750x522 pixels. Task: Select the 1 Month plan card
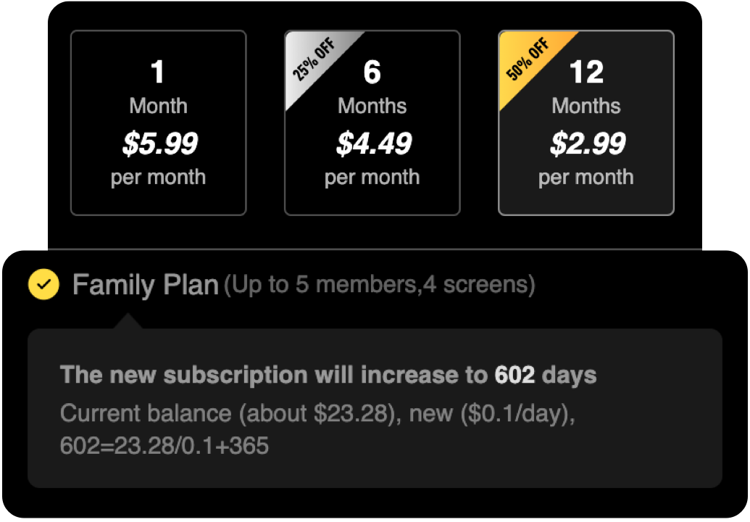tap(158, 123)
